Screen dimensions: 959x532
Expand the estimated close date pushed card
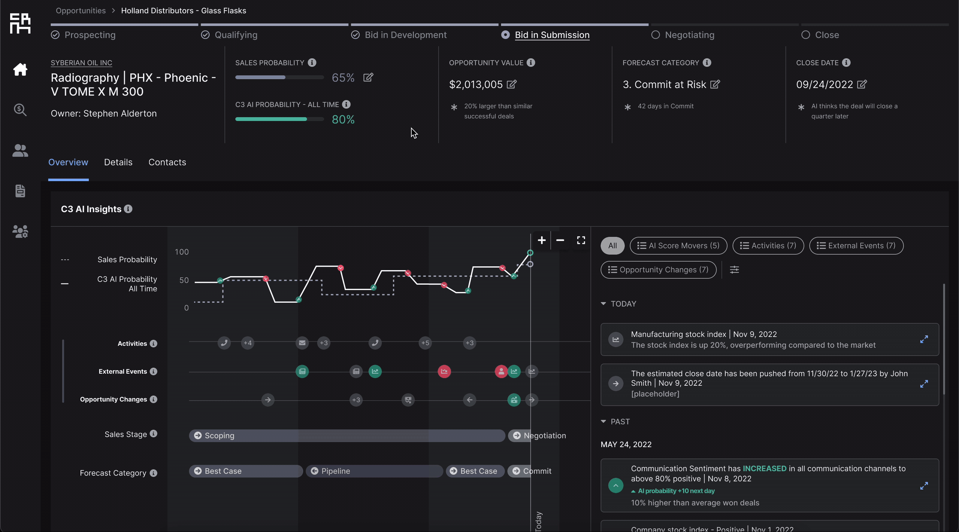924,384
